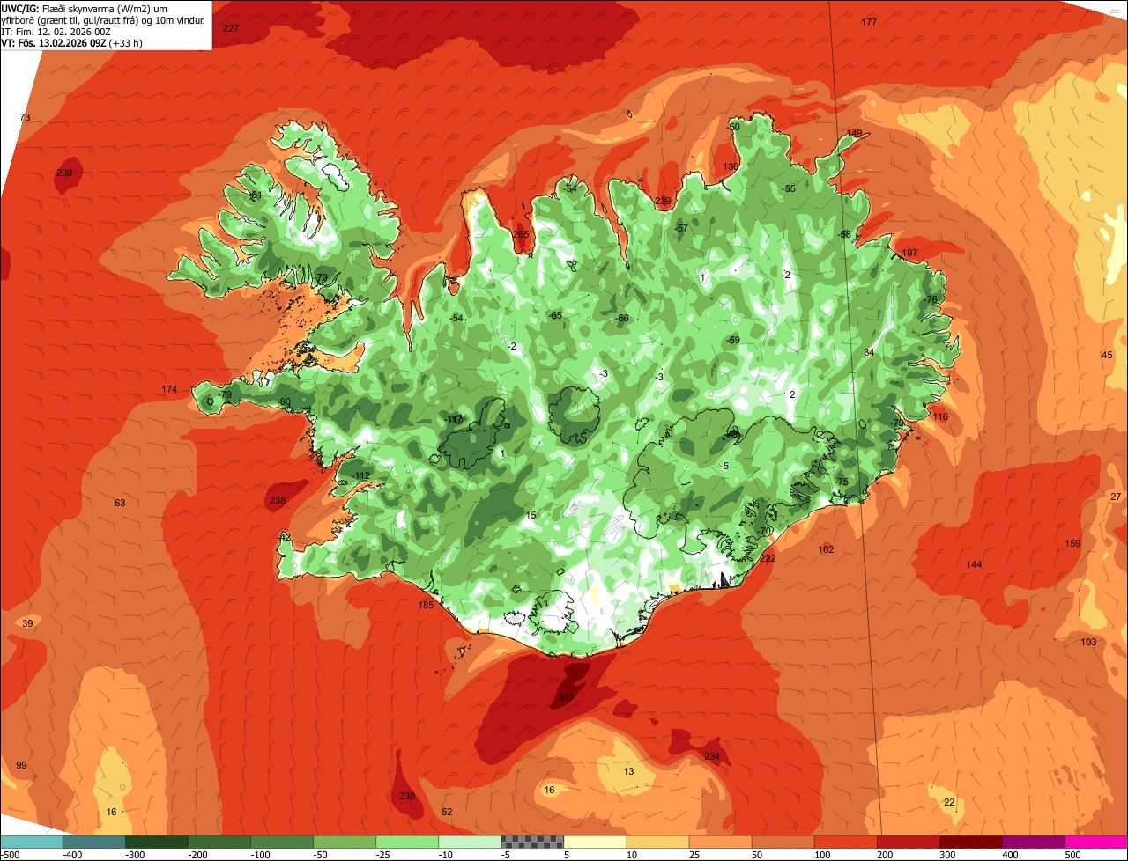This screenshot has width=1128, height=861.
Task: Click the map value "317" south of the coast
Action: click(566, 698)
